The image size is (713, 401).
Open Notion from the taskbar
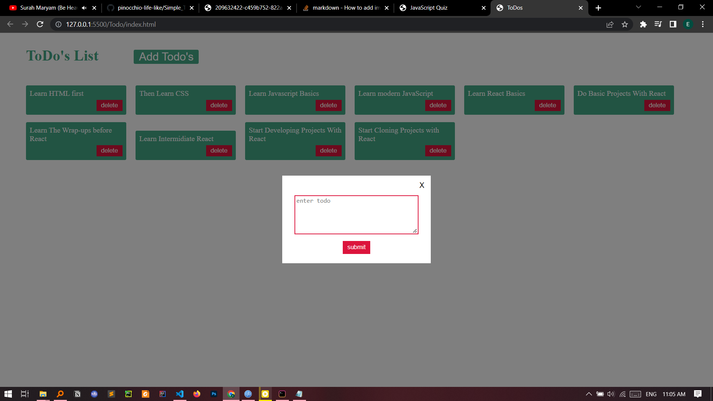pyautogui.click(x=77, y=394)
